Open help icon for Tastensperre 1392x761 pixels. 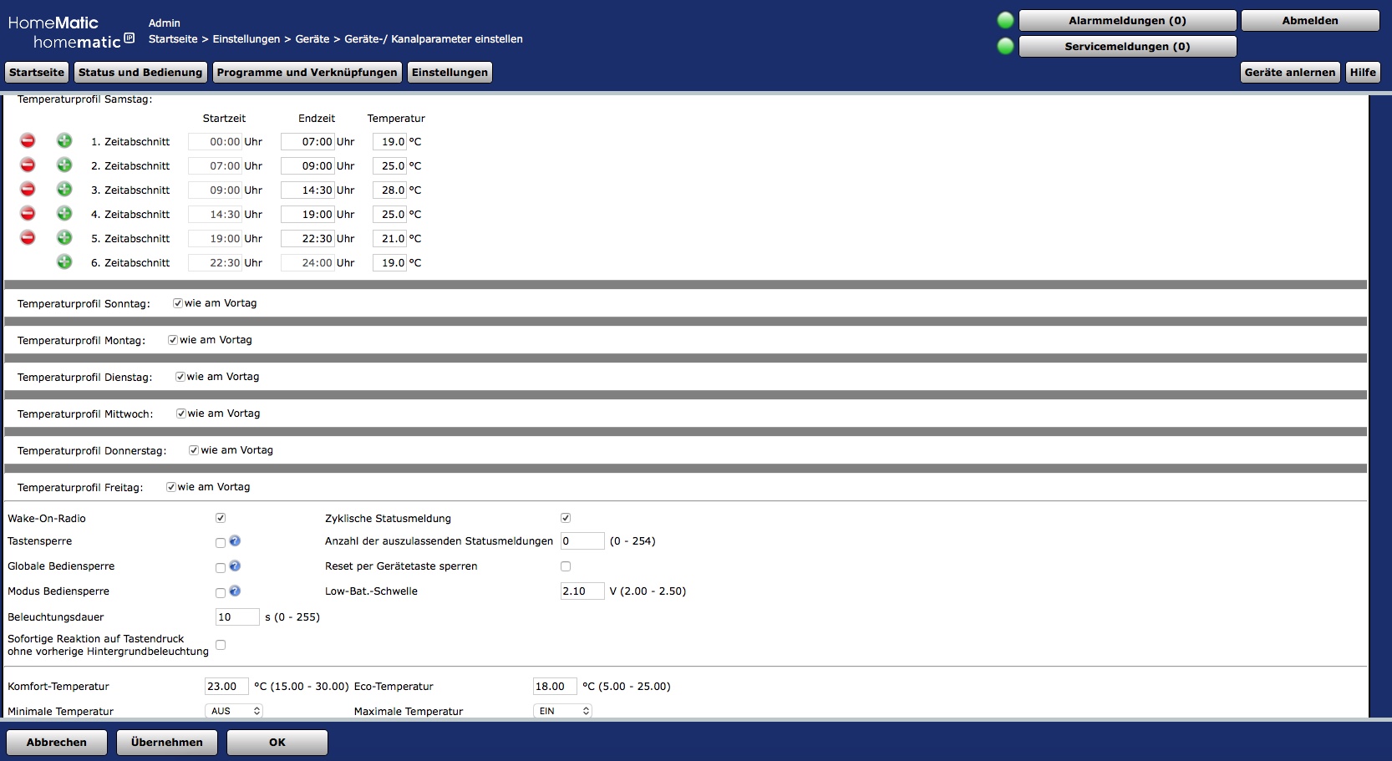(235, 541)
